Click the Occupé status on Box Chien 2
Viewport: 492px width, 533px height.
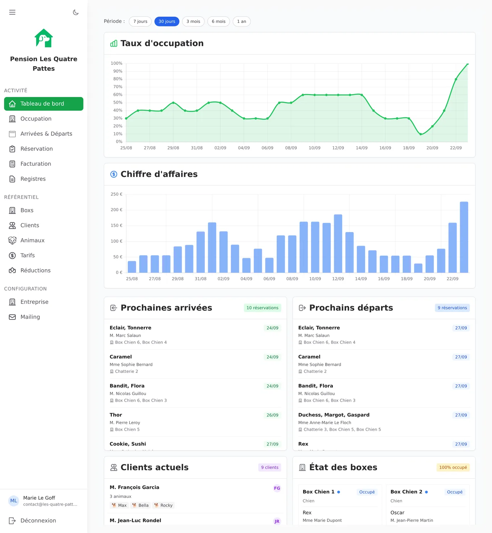click(455, 492)
